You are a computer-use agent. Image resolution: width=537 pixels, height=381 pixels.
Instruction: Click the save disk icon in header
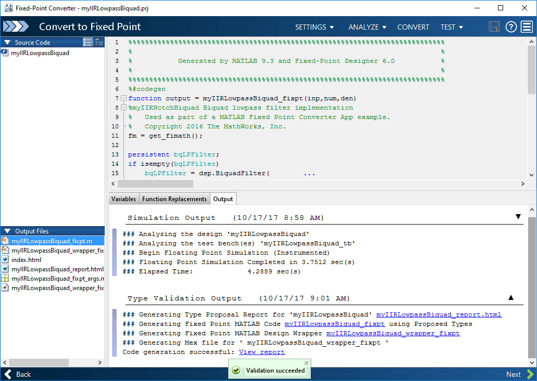coord(494,27)
